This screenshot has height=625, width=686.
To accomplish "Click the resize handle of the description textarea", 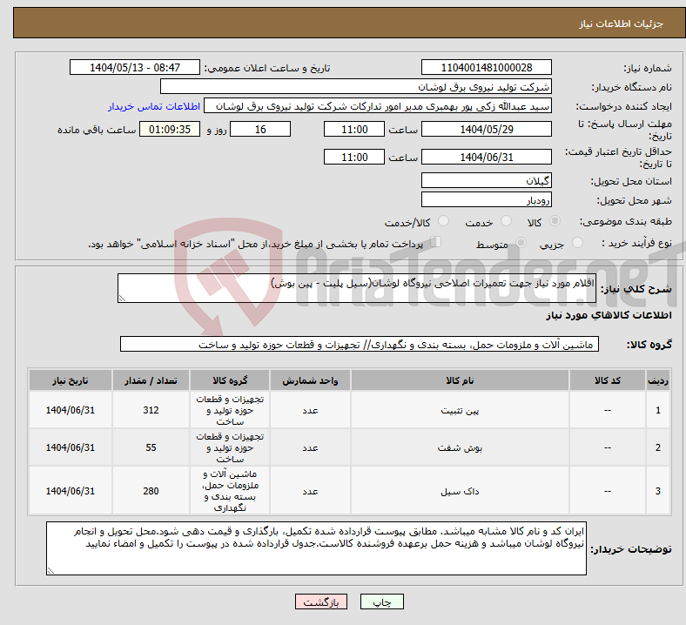I will [122, 299].
